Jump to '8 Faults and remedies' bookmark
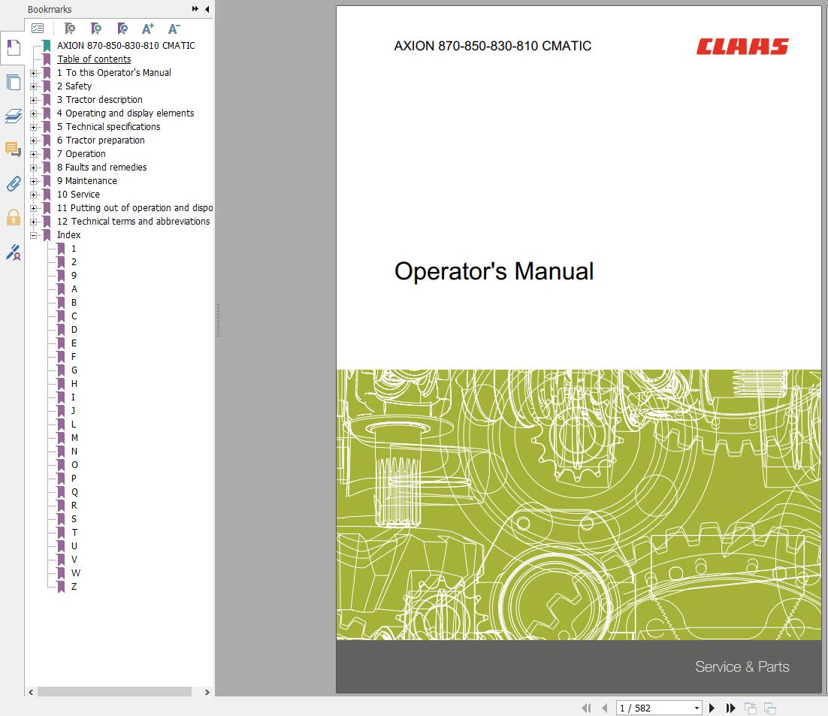The image size is (828, 716). tap(101, 168)
